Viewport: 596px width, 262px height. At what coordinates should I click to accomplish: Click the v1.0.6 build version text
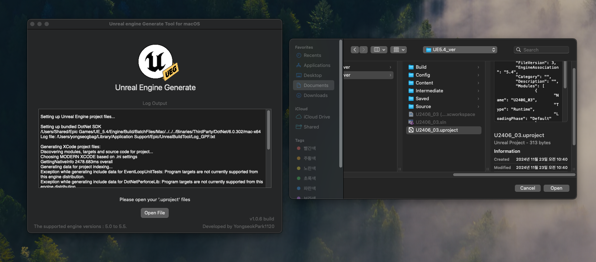[x=262, y=219]
